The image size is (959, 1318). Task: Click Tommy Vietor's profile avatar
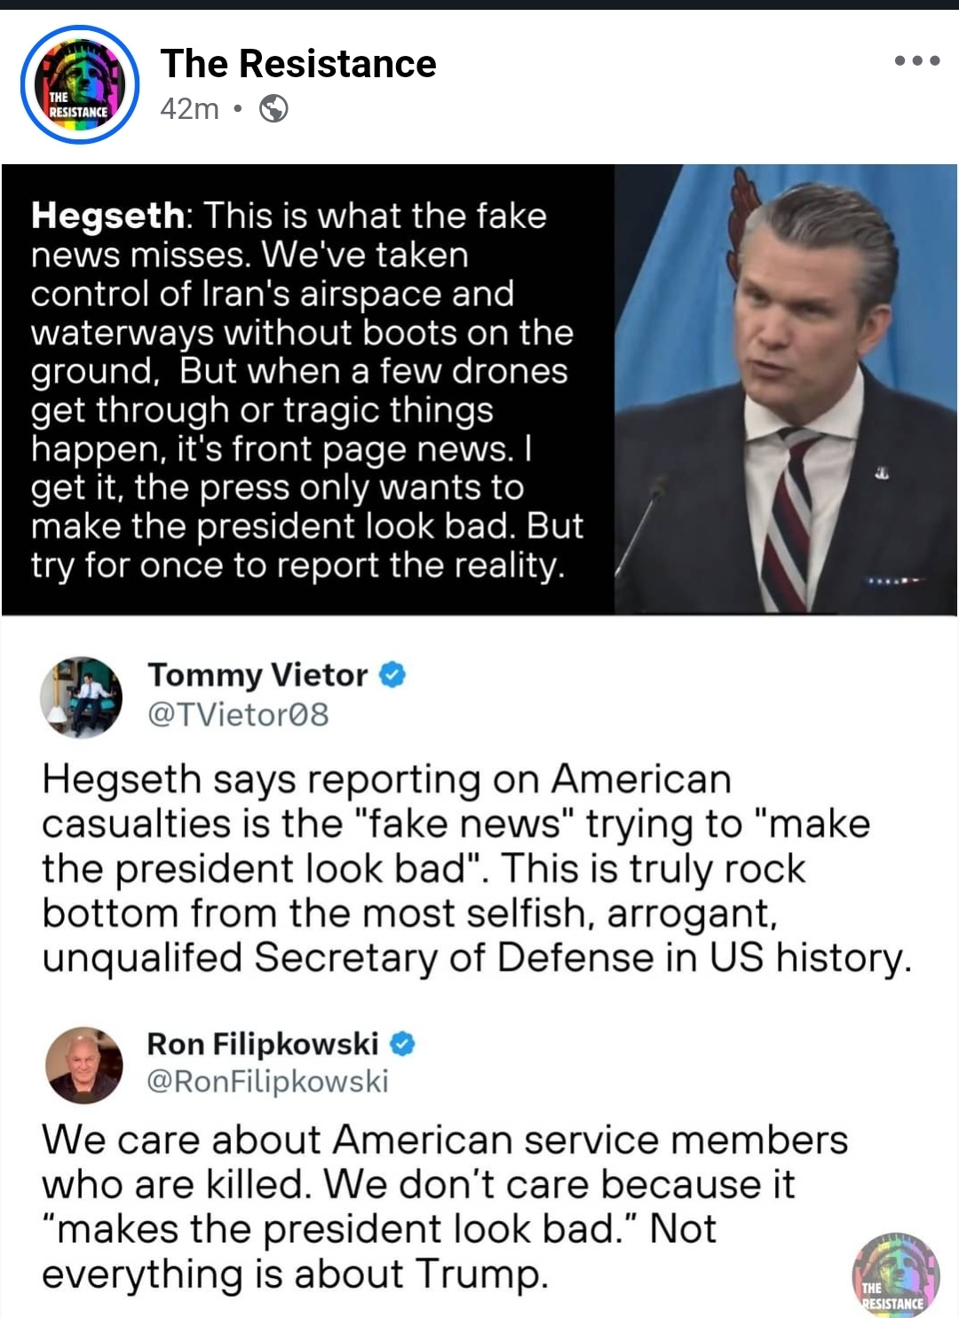pos(81,698)
